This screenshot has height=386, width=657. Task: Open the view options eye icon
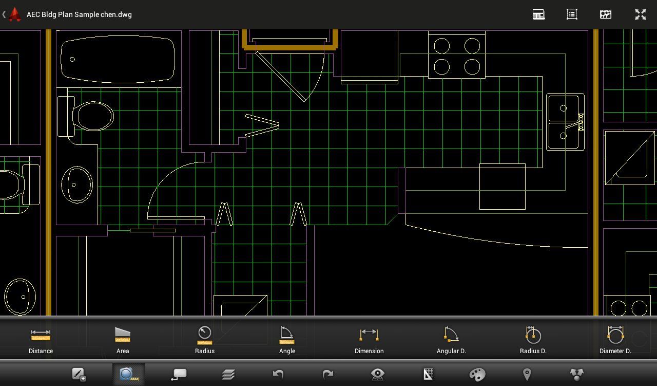point(378,374)
